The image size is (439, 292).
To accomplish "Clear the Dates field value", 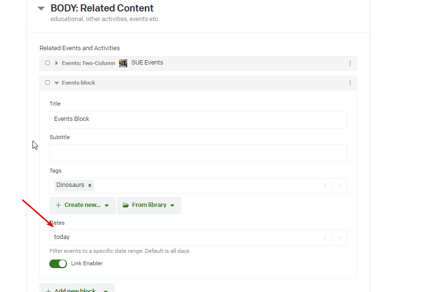I will point(325,238).
